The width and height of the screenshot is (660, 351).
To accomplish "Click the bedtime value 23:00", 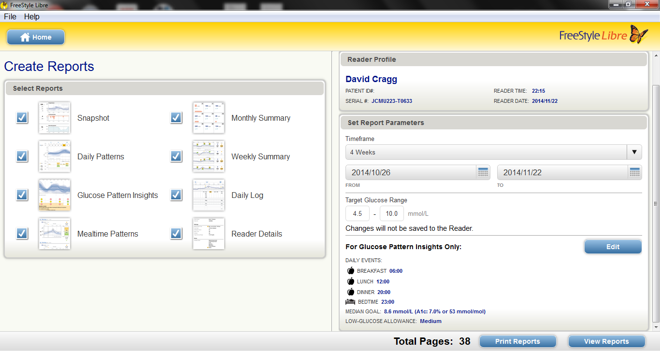I will pos(387,302).
